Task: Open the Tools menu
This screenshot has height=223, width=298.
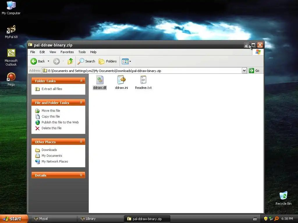Action: pos(82,52)
